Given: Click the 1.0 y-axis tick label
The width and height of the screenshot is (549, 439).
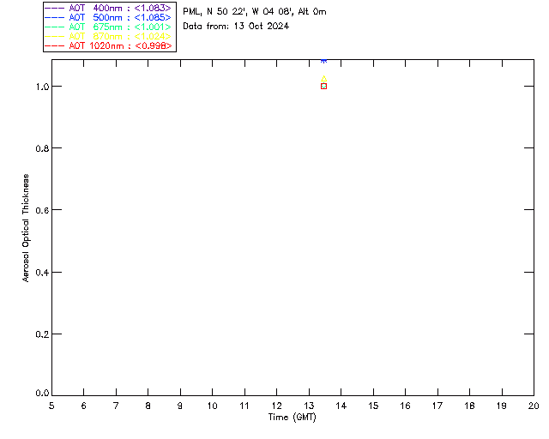Looking at the screenshot, I should (41, 87).
